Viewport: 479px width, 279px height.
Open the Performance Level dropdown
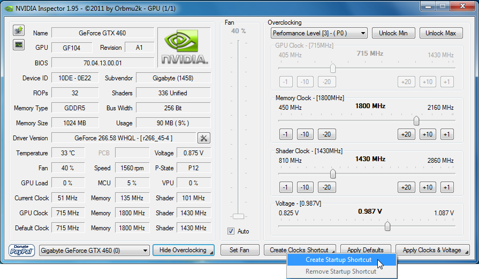(319, 33)
